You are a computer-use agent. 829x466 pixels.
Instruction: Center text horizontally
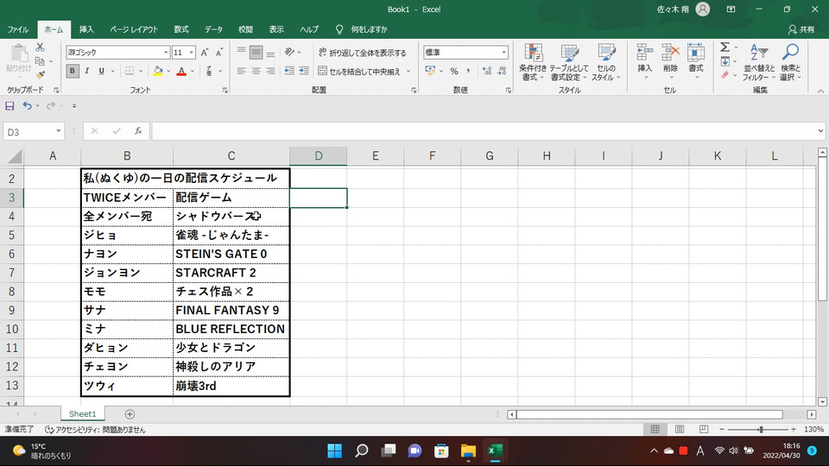point(256,71)
